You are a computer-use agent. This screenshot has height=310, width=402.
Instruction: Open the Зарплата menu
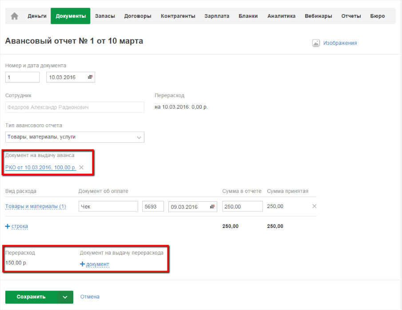[217, 16]
